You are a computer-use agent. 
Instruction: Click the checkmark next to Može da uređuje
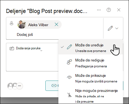click(62, 47)
